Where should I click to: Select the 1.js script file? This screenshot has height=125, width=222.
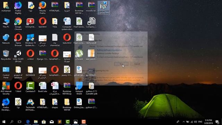pyautogui.click(x=18, y=103)
